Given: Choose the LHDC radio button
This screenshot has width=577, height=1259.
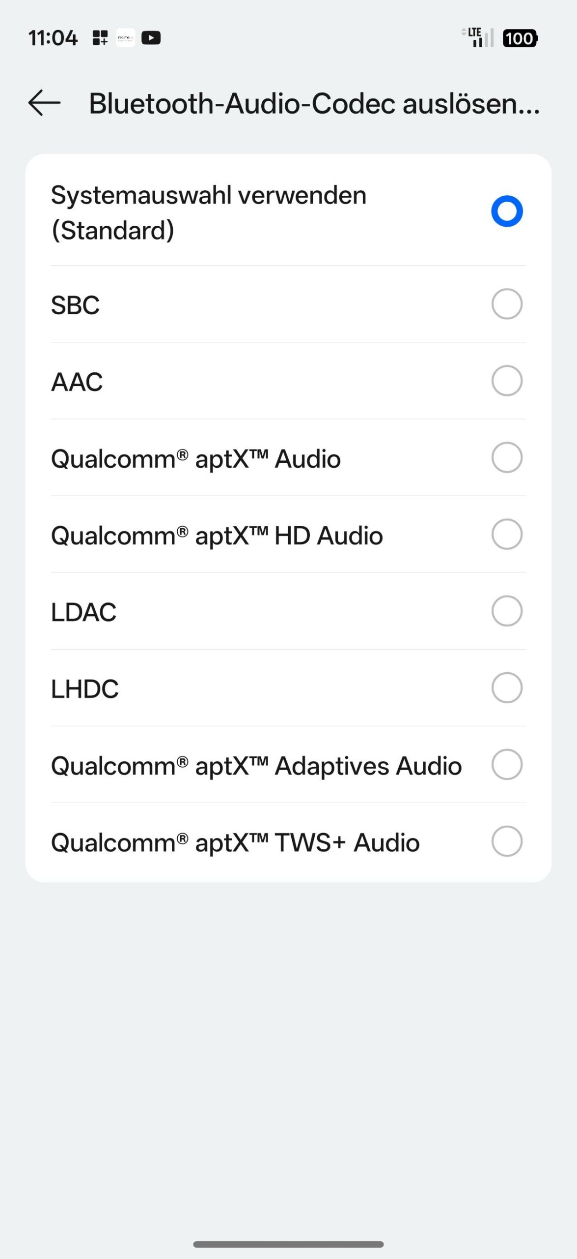Looking at the screenshot, I should [x=507, y=688].
